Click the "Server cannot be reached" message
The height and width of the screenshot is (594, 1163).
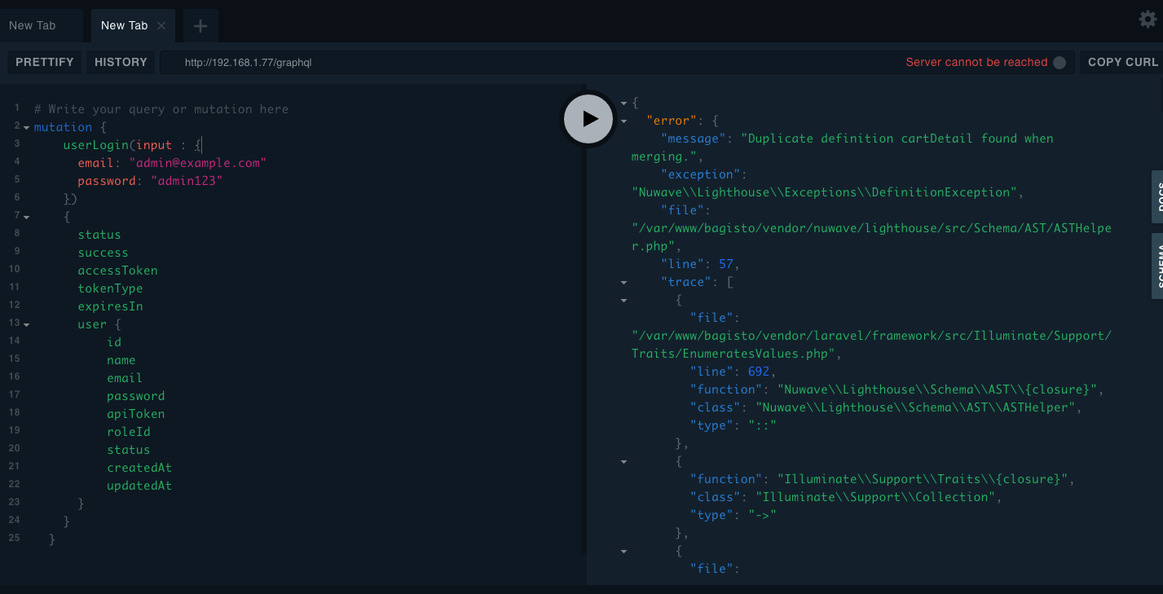point(976,62)
